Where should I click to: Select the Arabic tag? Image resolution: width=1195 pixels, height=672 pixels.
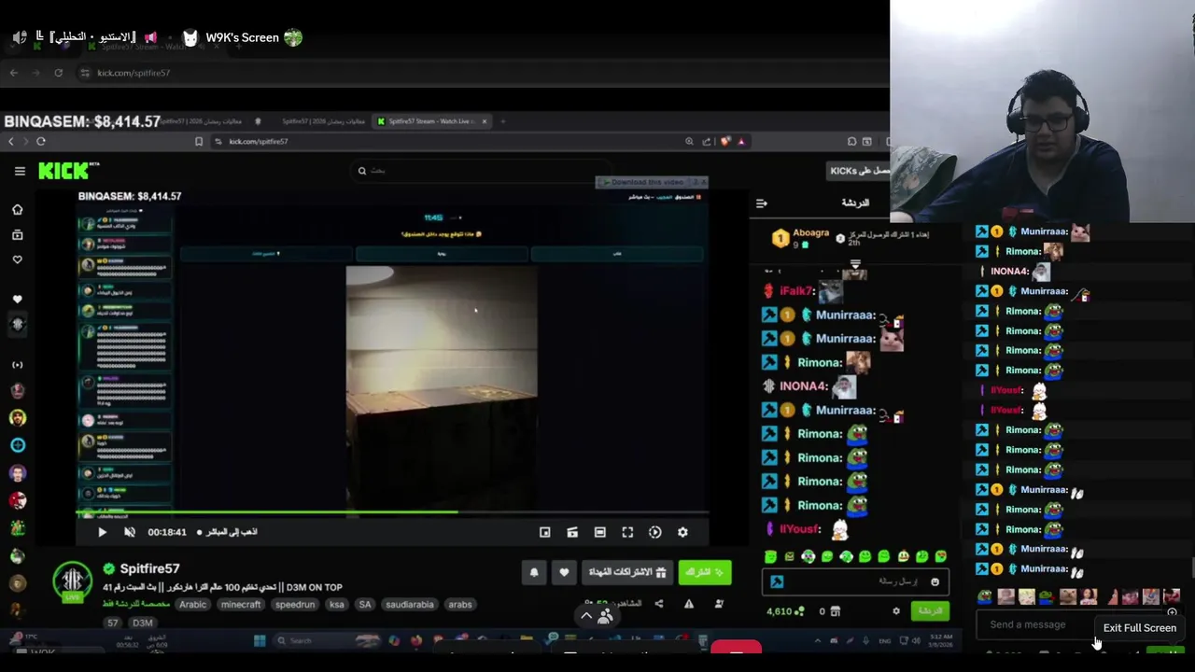pos(192,604)
